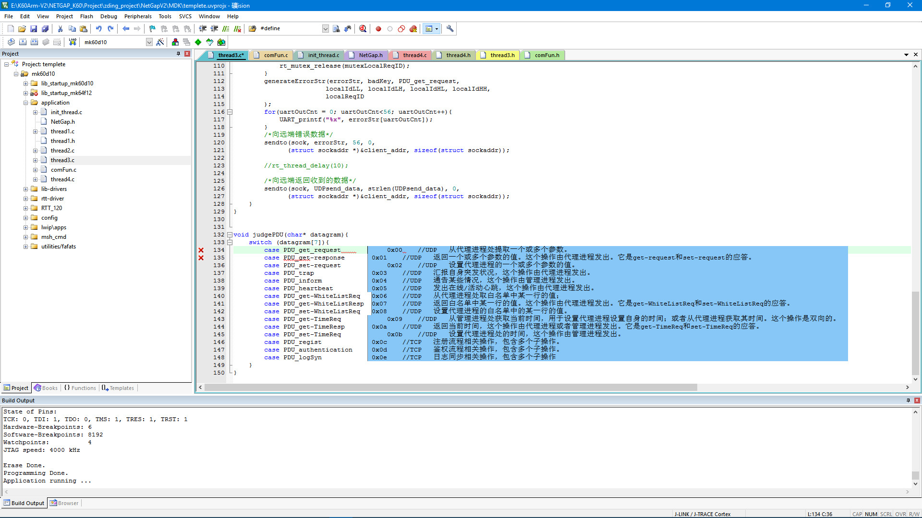Switch to Browser tab at bottom

(x=64, y=503)
